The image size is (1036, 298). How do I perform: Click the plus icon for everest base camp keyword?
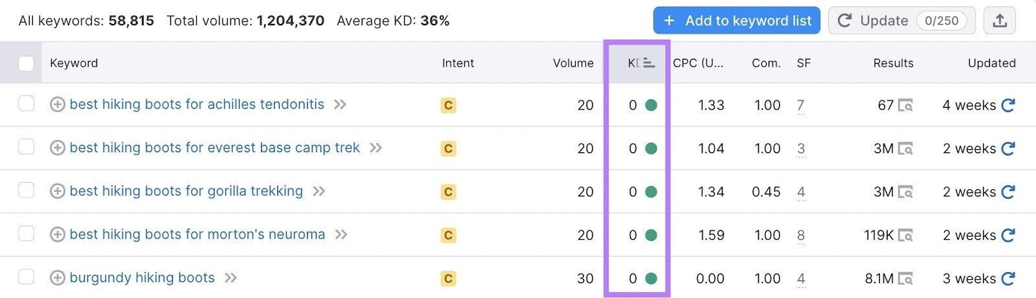click(x=58, y=148)
